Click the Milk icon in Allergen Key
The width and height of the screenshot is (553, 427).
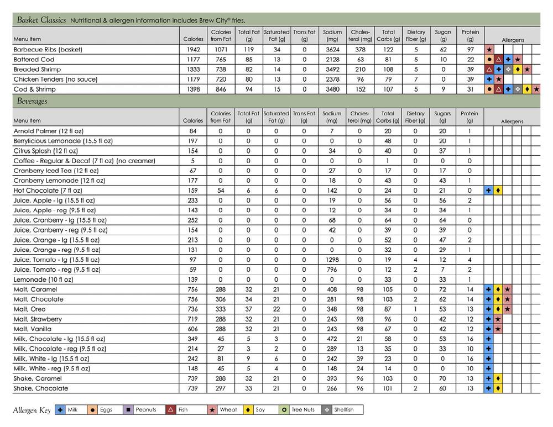pos(60,410)
